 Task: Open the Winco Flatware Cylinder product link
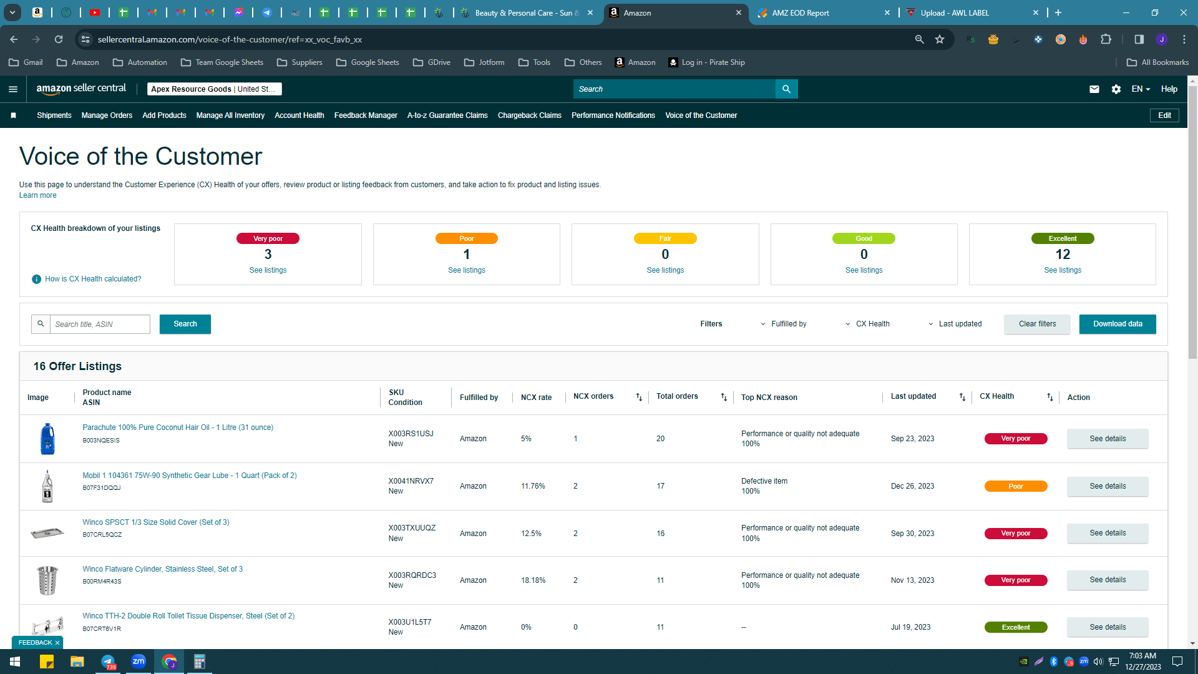tap(163, 569)
